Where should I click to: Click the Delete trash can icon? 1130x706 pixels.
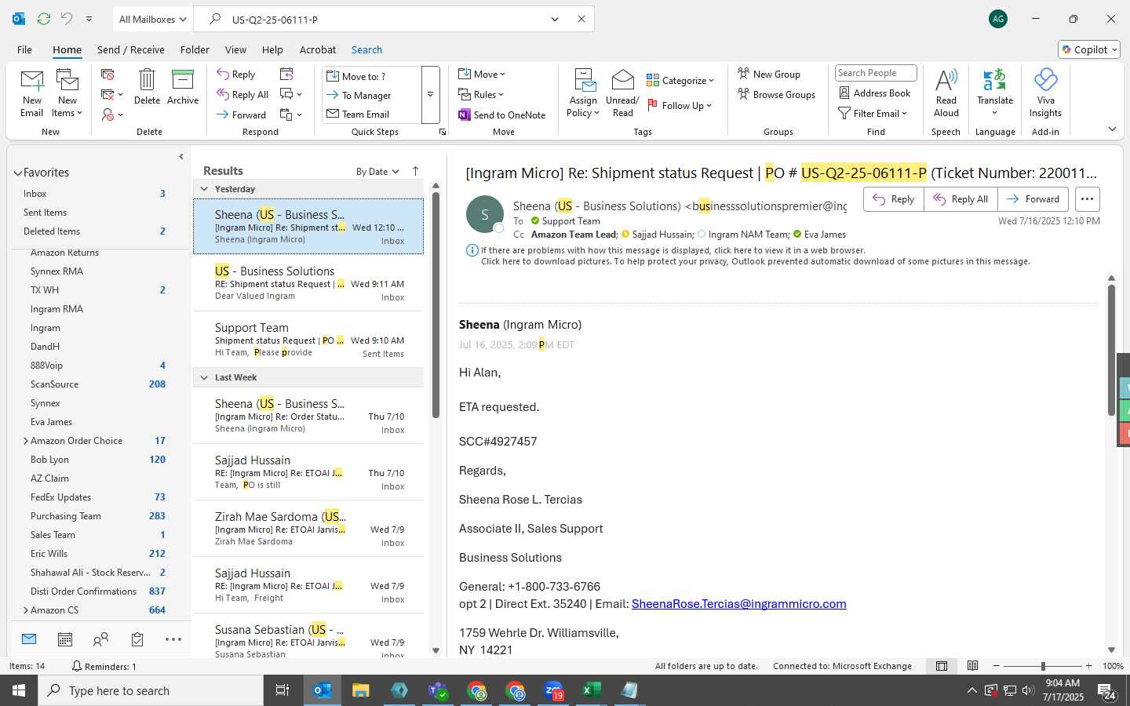coord(147,87)
